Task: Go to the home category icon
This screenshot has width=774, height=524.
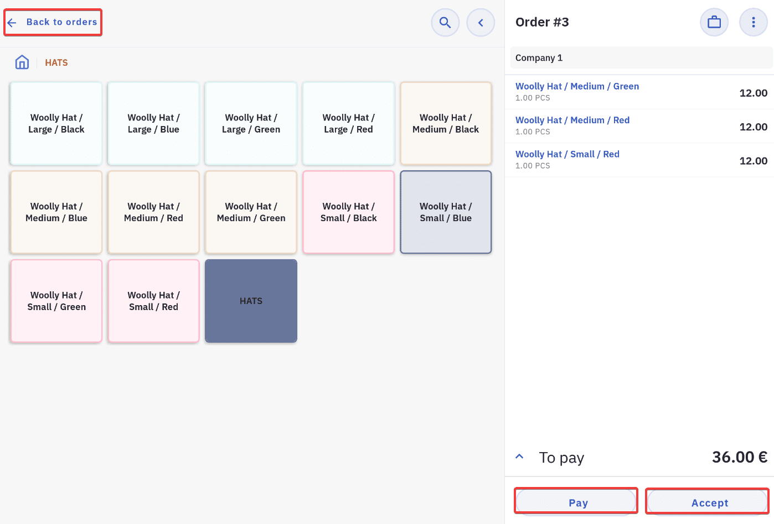Action: 22,62
